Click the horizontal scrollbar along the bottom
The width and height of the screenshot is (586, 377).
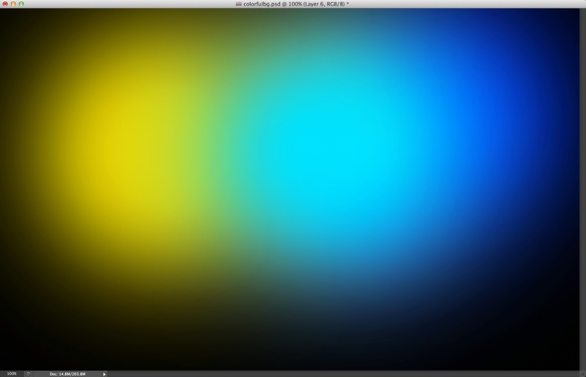click(343, 374)
